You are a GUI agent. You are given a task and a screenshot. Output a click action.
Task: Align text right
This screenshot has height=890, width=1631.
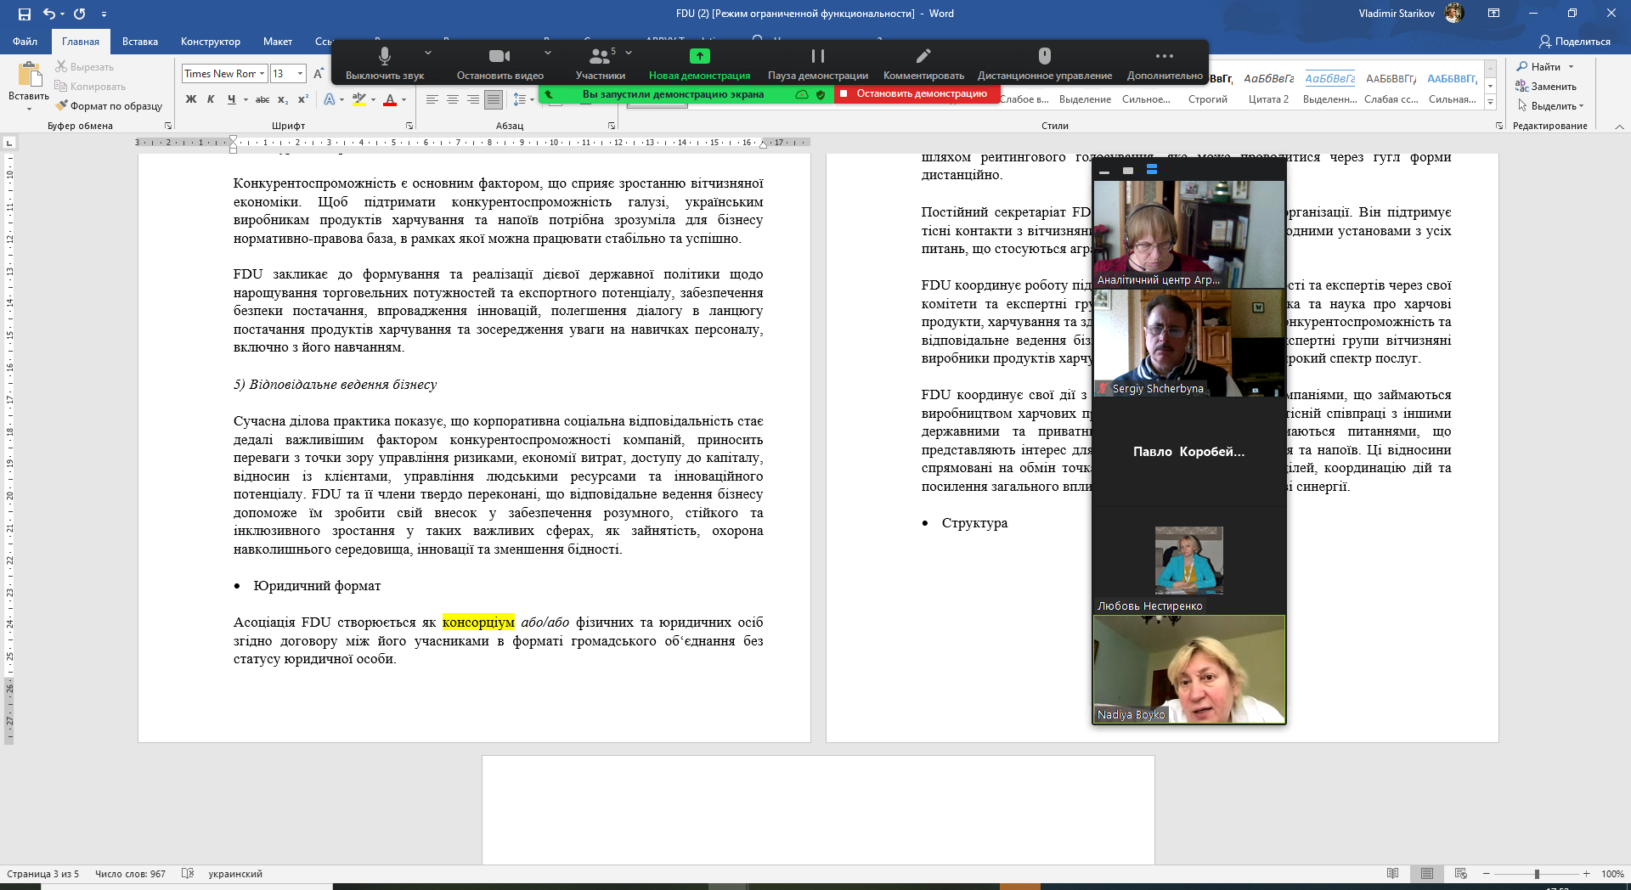click(473, 99)
